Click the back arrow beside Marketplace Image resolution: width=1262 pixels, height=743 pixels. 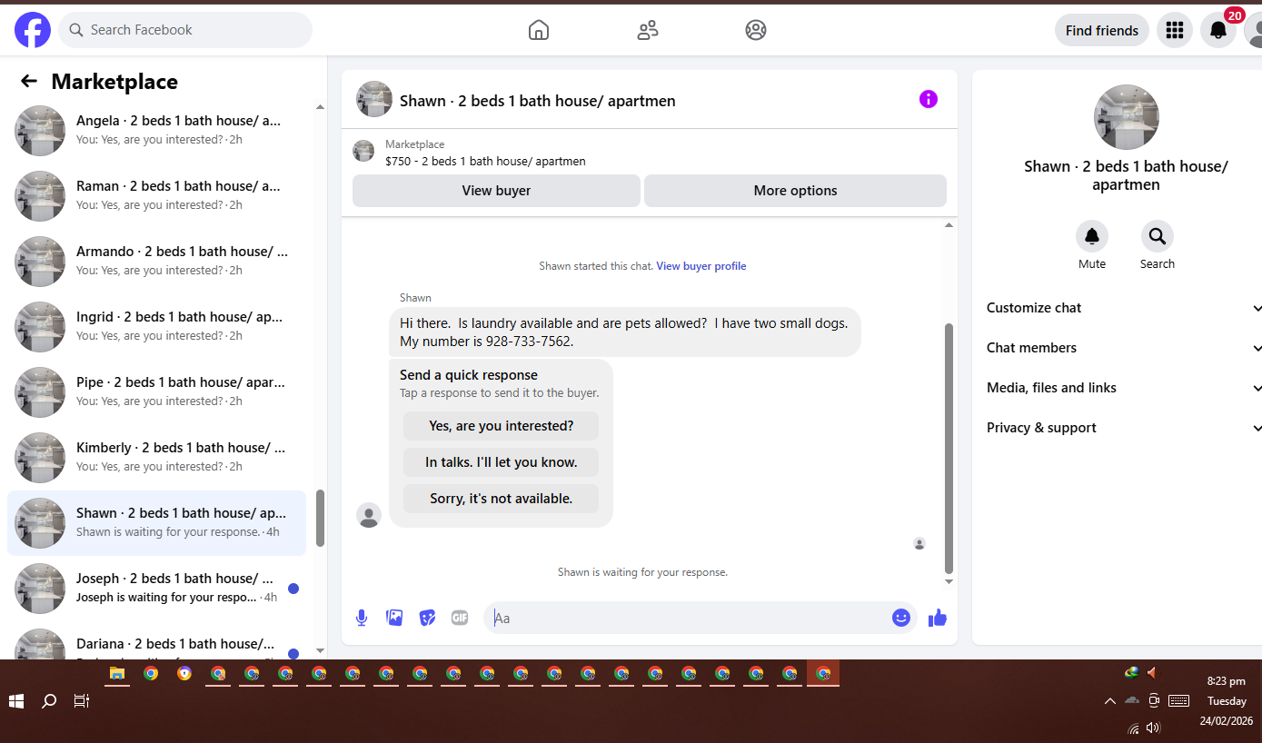pos(29,82)
